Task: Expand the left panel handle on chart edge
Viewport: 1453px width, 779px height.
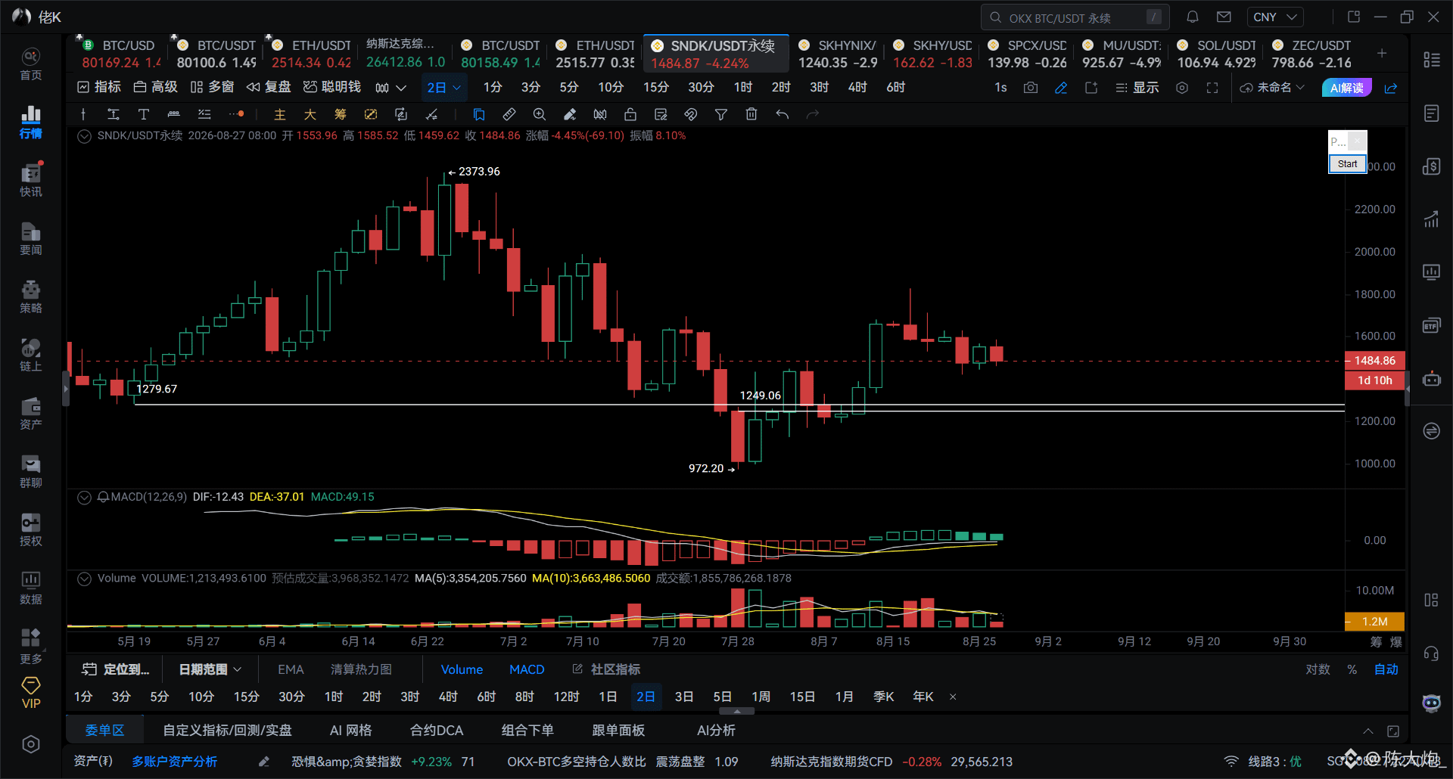Action: [65, 389]
